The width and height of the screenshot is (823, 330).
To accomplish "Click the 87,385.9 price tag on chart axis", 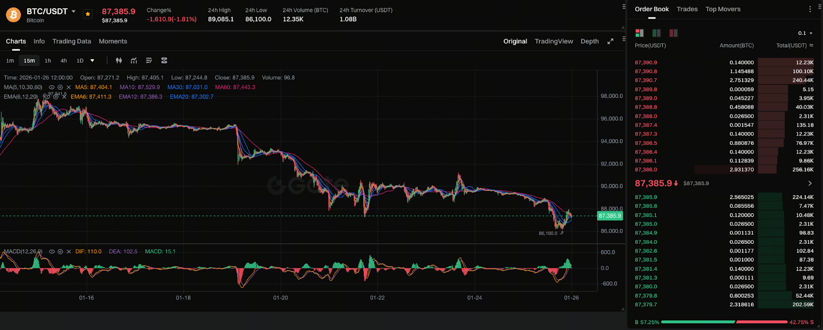I will click(x=610, y=216).
